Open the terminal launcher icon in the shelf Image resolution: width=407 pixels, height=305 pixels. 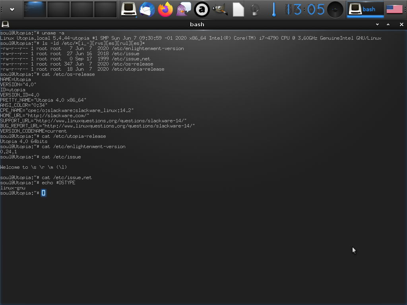tap(129, 10)
